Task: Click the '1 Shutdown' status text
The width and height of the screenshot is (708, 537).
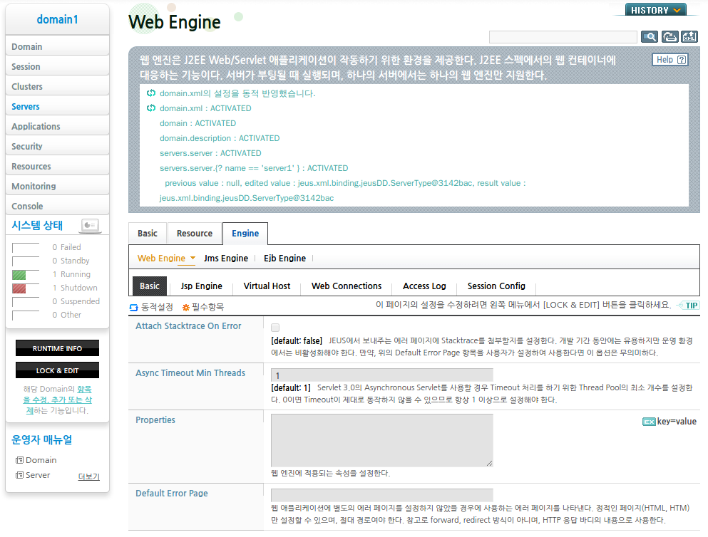Action: [74, 288]
